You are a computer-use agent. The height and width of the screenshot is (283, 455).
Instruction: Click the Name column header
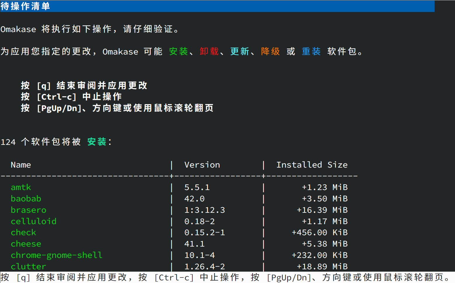click(21, 165)
